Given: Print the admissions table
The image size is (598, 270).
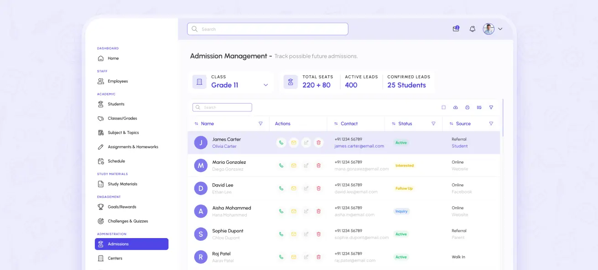Looking at the screenshot, I should point(467,107).
